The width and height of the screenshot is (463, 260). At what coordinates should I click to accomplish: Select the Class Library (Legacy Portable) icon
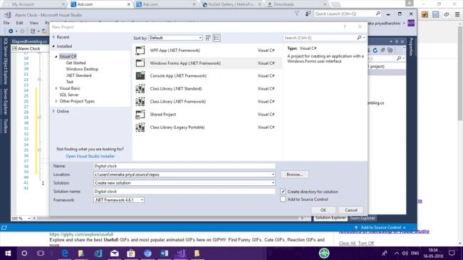pos(140,128)
